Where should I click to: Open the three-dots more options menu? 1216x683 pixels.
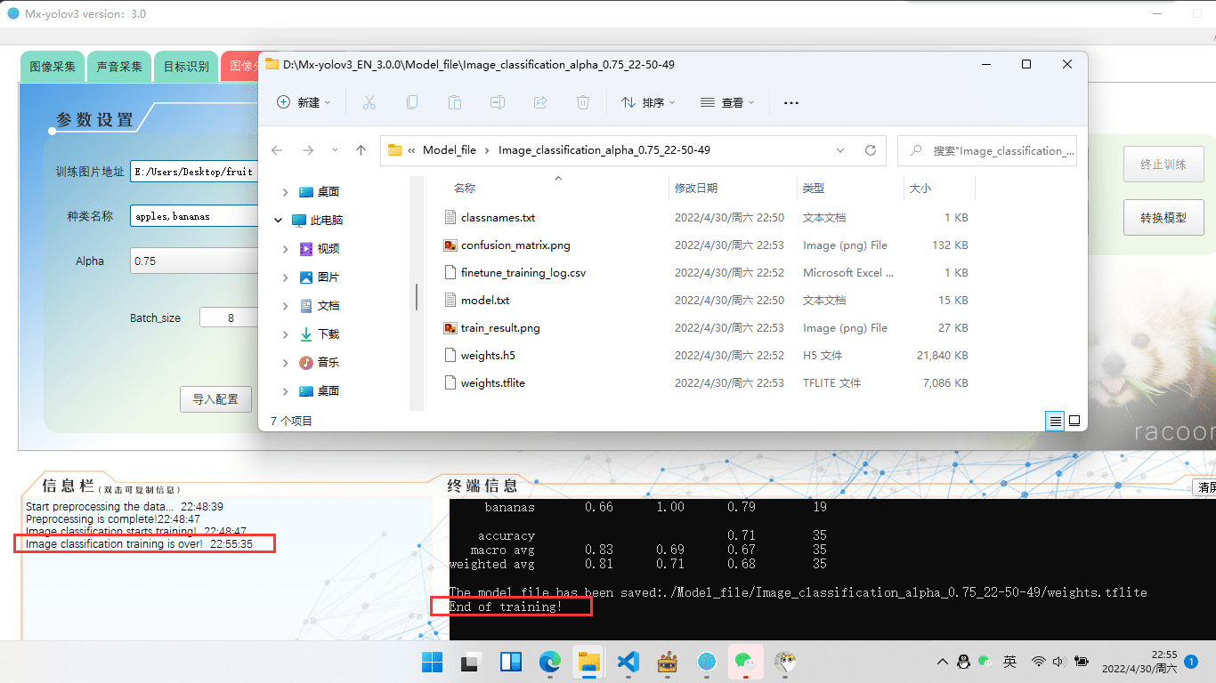pos(790,103)
